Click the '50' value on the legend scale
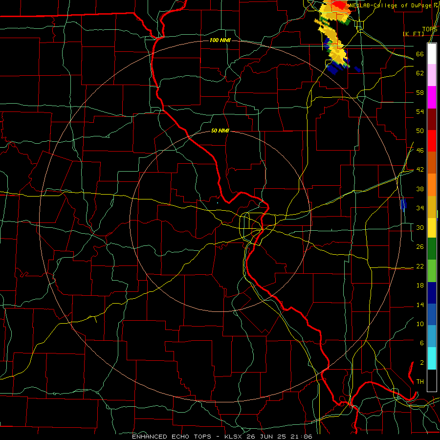The image size is (440, 440). [420, 131]
